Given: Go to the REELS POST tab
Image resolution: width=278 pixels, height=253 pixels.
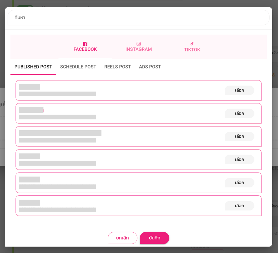Looking at the screenshot, I should click(x=118, y=67).
